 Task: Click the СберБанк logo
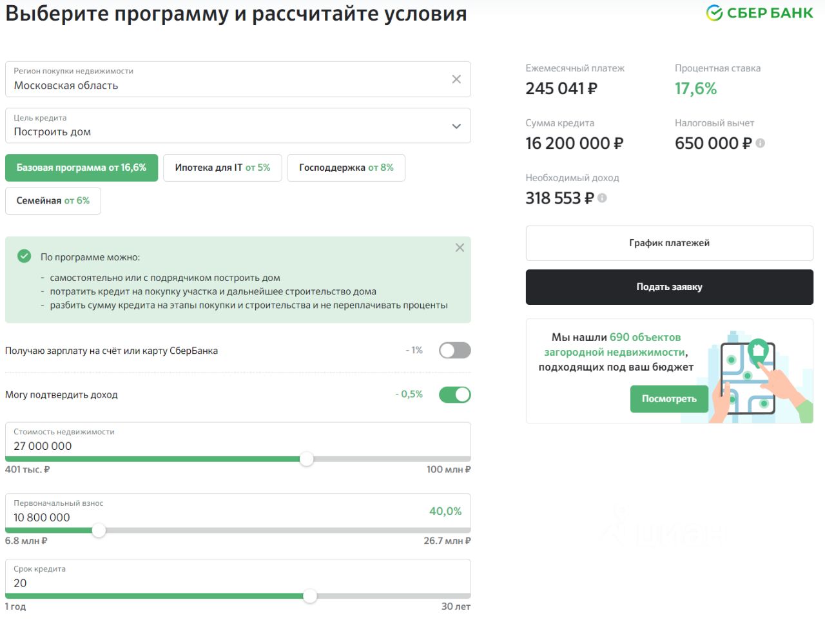(x=759, y=13)
